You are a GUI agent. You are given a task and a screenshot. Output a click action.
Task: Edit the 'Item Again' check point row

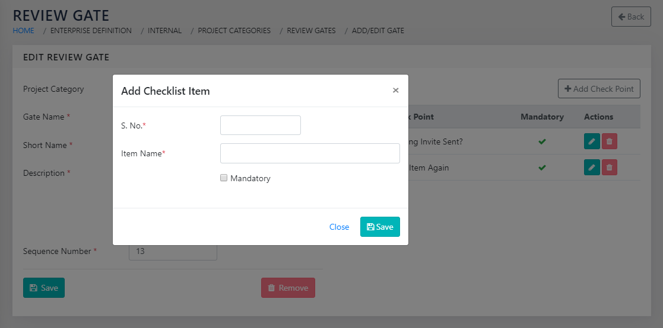[592, 168]
